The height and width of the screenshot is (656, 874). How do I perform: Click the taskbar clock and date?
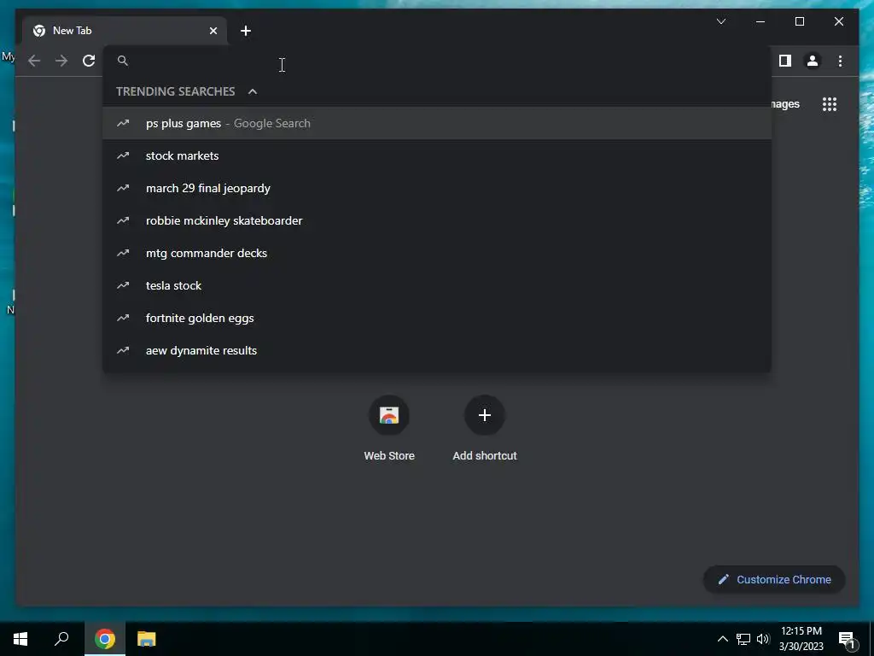click(x=801, y=639)
